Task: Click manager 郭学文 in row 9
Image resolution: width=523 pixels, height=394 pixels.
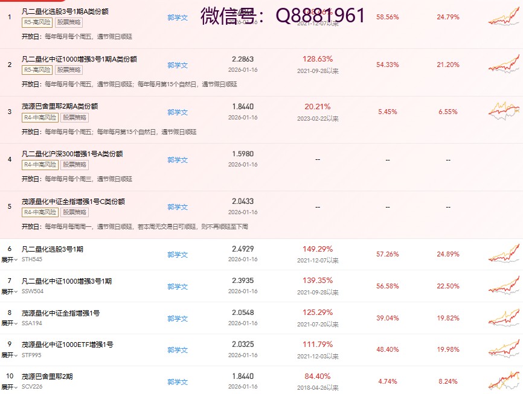Action: pyautogui.click(x=178, y=349)
